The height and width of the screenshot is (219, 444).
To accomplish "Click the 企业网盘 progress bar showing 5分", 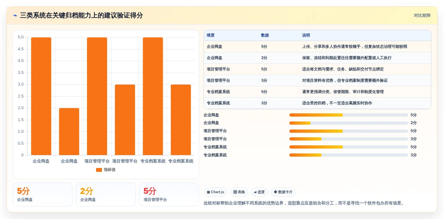I will point(349,115).
